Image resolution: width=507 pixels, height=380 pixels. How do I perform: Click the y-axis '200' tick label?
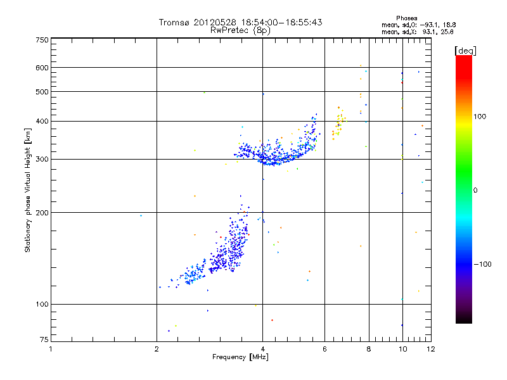click(x=42, y=213)
